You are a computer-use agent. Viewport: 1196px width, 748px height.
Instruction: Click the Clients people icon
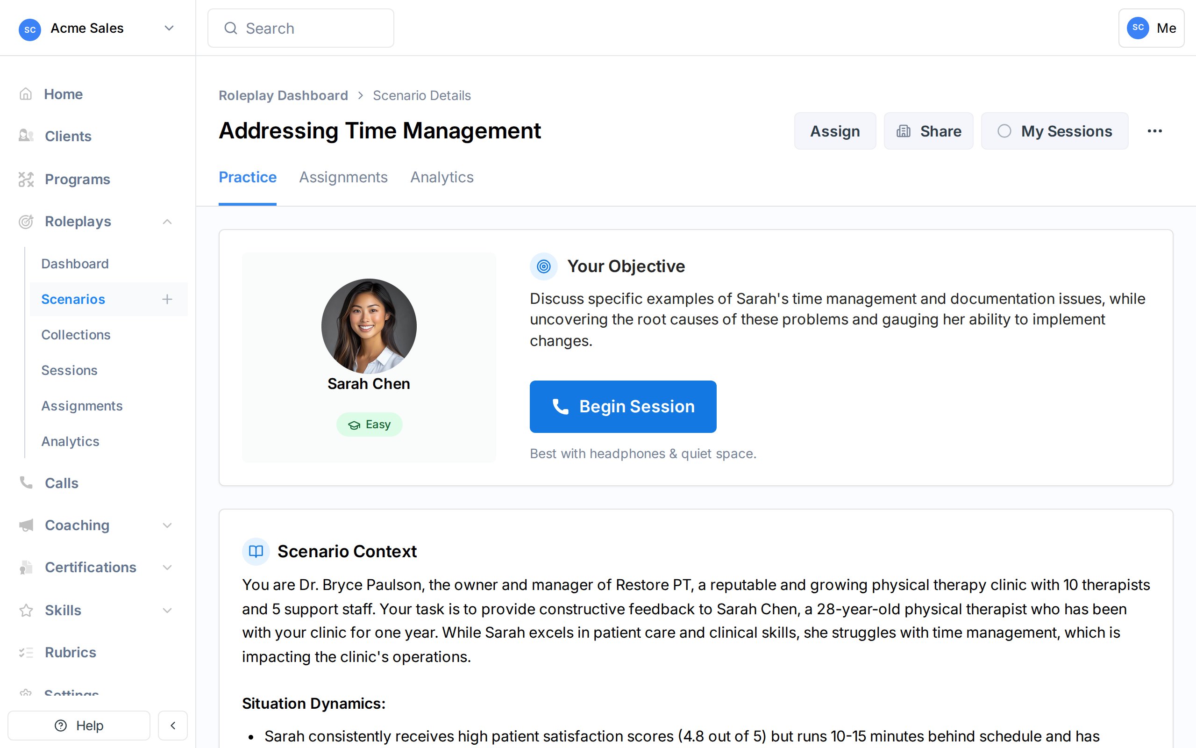[x=26, y=136]
